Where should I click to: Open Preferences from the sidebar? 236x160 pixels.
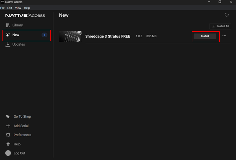pyautogui.click(x=22, y=135)
